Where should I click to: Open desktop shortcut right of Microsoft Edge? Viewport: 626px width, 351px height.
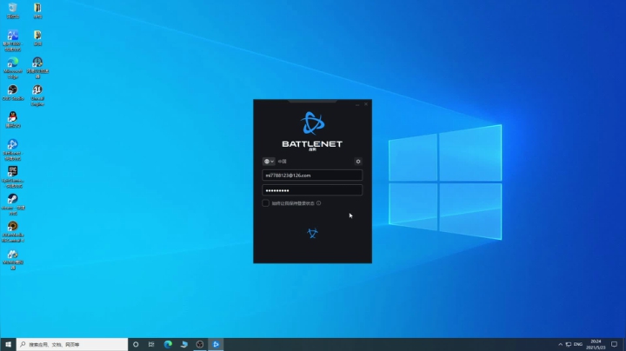[x=37, y=69]
